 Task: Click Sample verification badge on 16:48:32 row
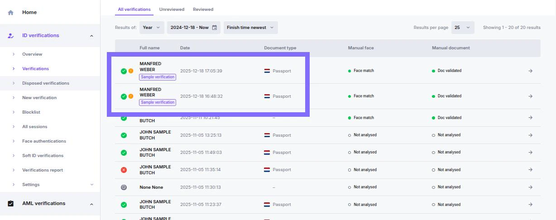(158, 103)
